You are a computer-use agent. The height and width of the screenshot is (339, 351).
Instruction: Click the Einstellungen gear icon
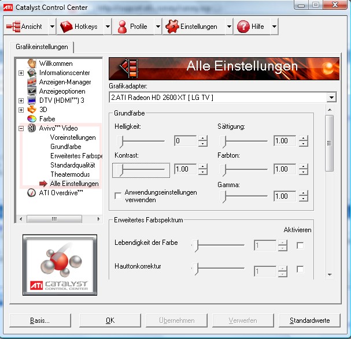(172, 27)
